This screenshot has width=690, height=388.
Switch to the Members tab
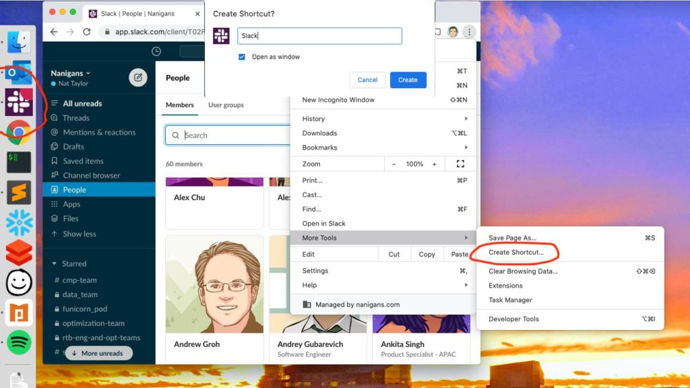(179, 104)
